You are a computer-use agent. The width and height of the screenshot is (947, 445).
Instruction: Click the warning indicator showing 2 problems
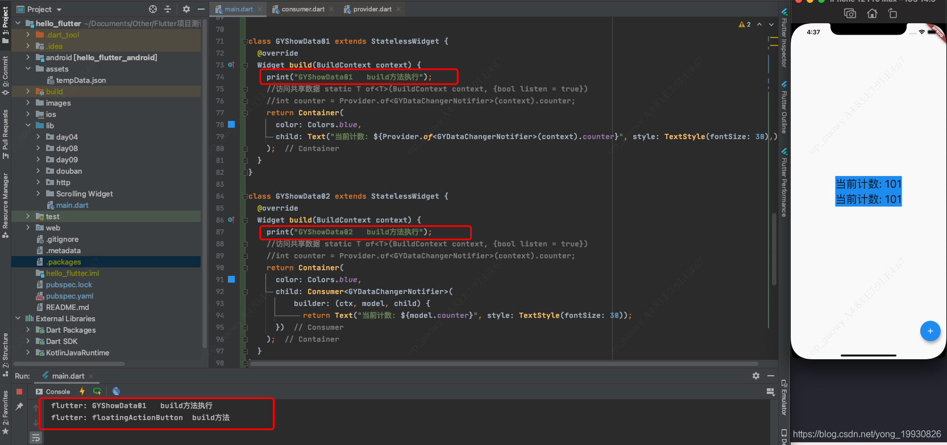[x=745, y=24]
